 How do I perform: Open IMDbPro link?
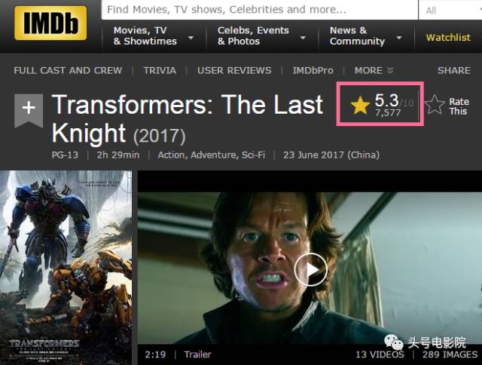point(313,70)
